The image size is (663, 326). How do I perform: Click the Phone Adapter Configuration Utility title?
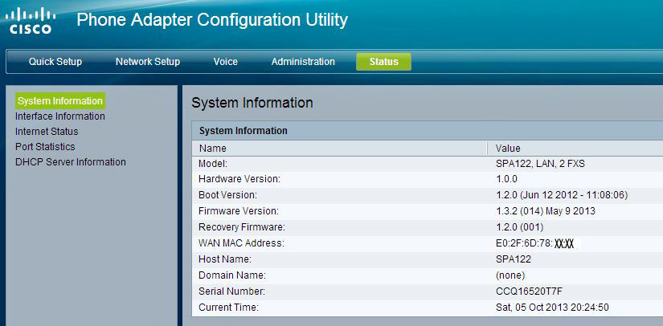212,20
